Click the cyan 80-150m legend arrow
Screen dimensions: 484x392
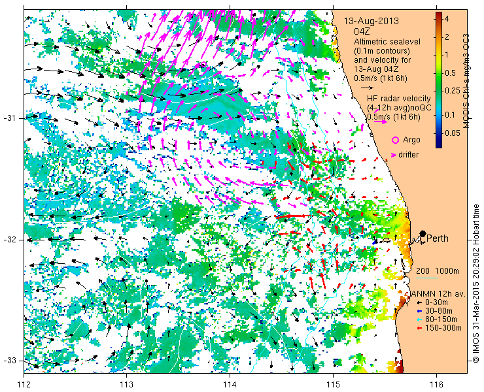tap(419, 319)
